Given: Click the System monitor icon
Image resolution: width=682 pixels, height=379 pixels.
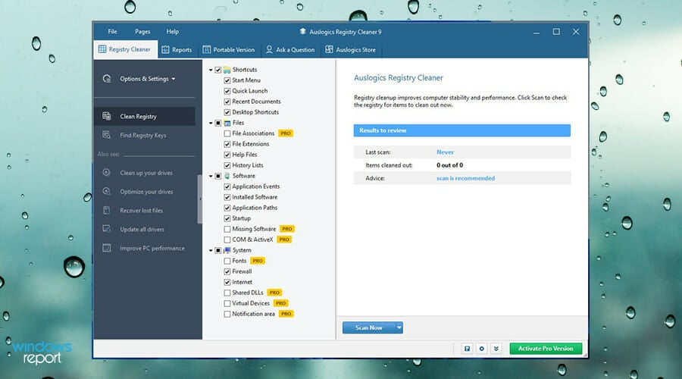Looking at the screenshot, I should 227,250.
